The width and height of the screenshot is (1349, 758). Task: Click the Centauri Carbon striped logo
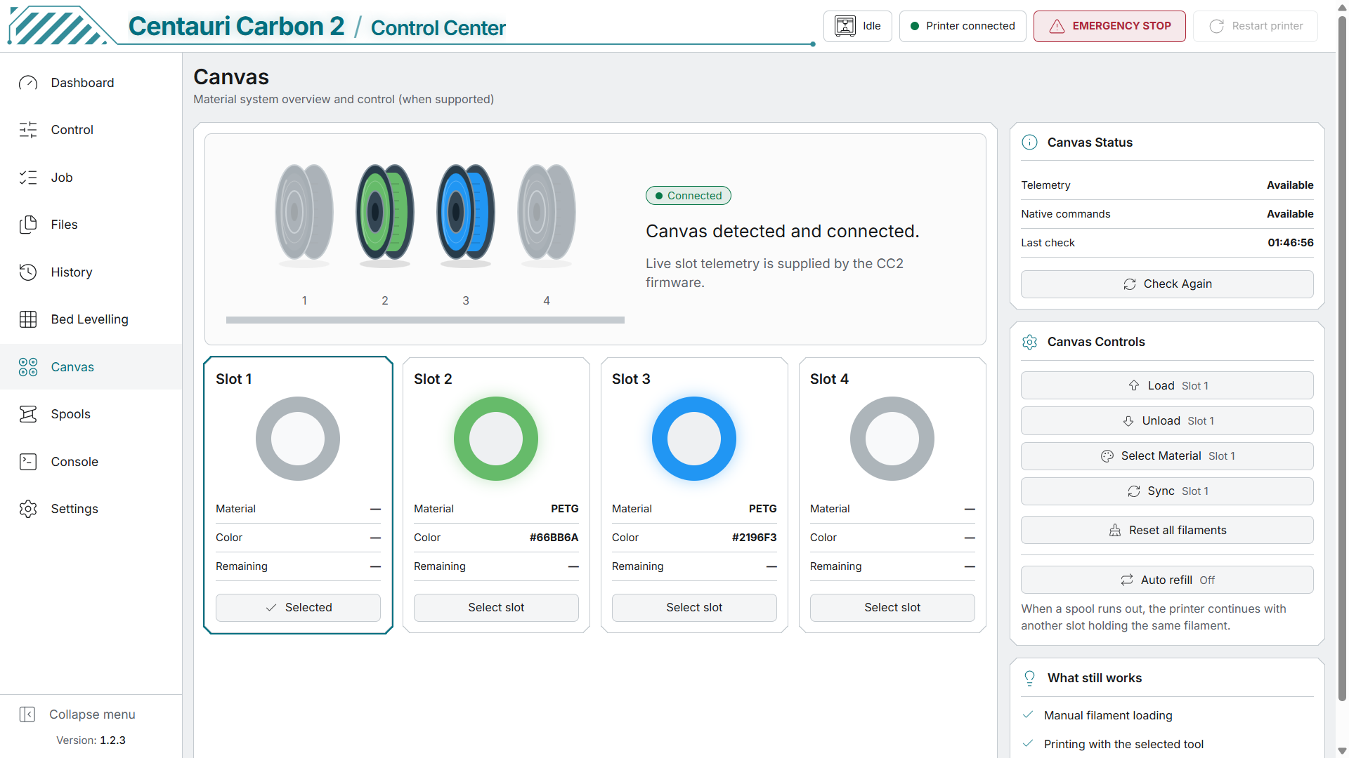[60, 27]
